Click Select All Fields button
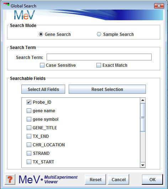This screenshot has height=189, width=168. pyautogui.click(x=43, y=89)
